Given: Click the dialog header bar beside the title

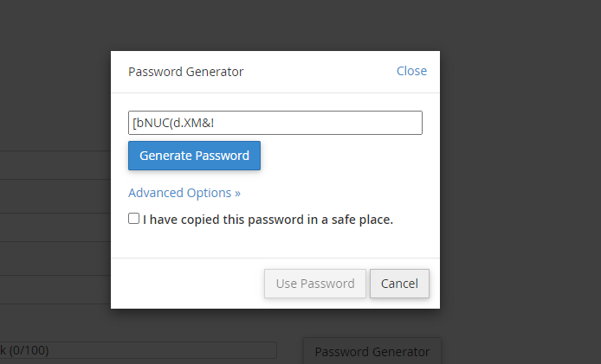Looking at the screenshot, I should tap(320, 72).
